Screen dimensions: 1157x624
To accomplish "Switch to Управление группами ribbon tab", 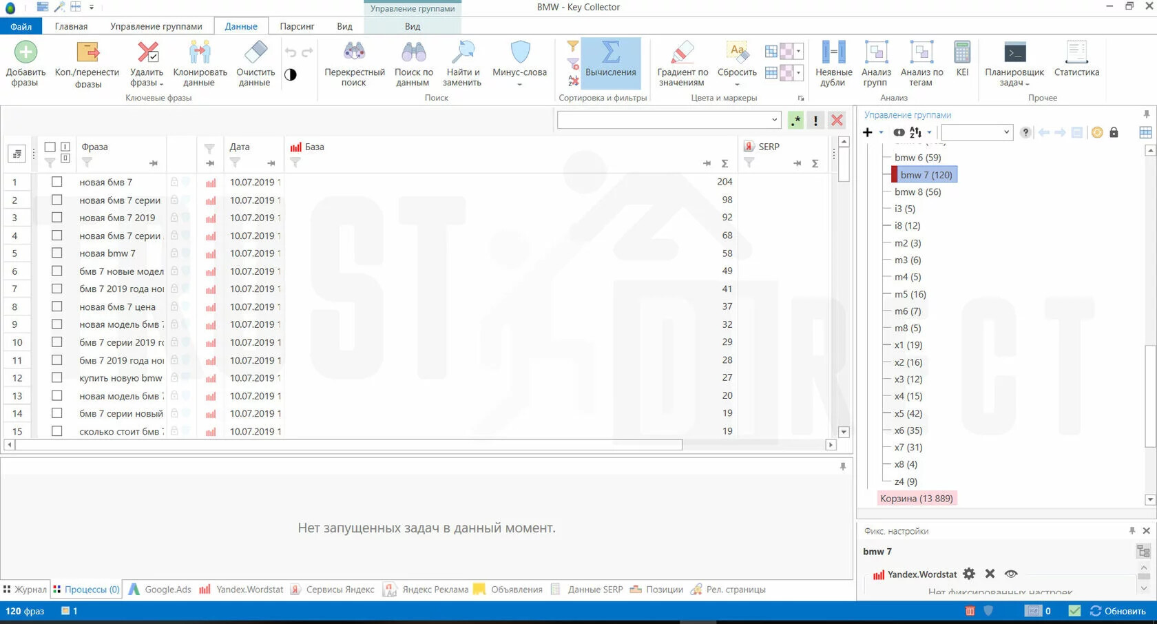I will tap(156, 26).
